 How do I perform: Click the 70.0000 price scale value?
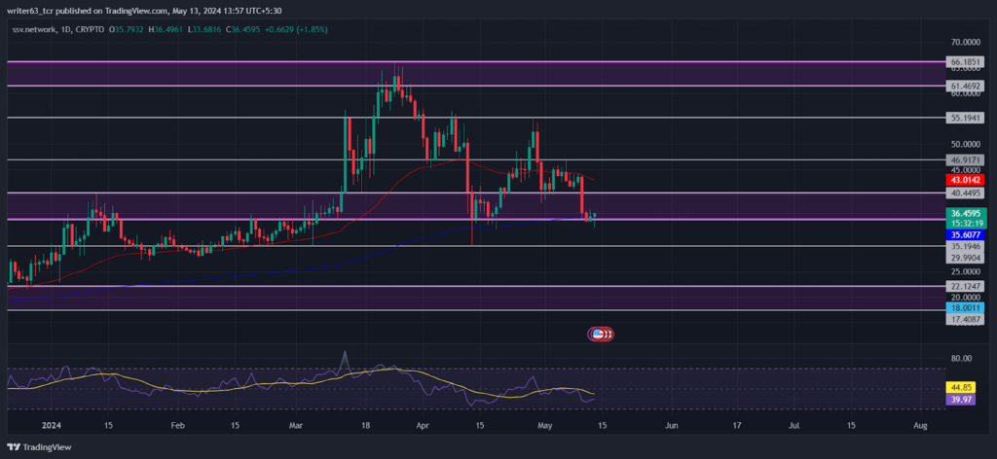[967, 43]
